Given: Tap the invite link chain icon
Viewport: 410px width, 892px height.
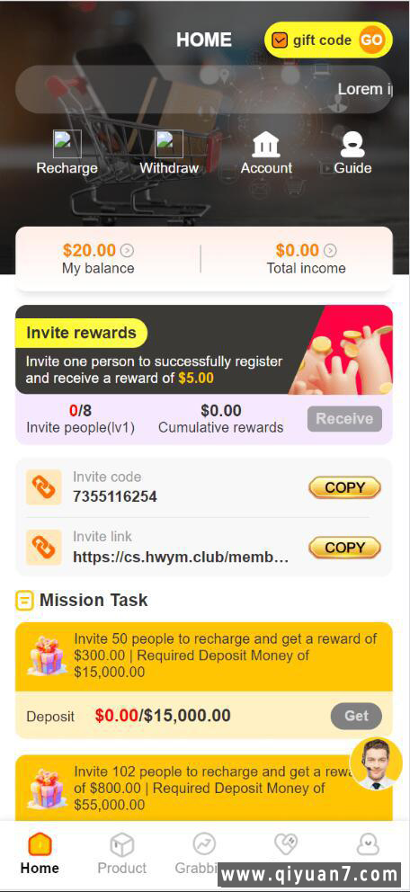Looking at the screenshot, I should (x=44, y=548).
